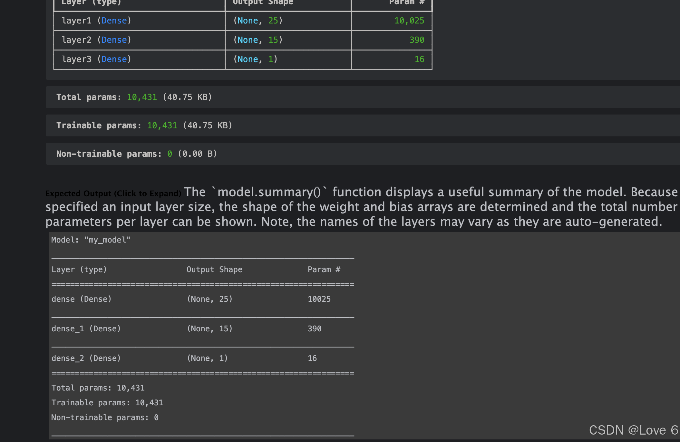
Task: Click the 'Model: "my_model"' line
Action: pyautogui.click(x=91, y=240)
